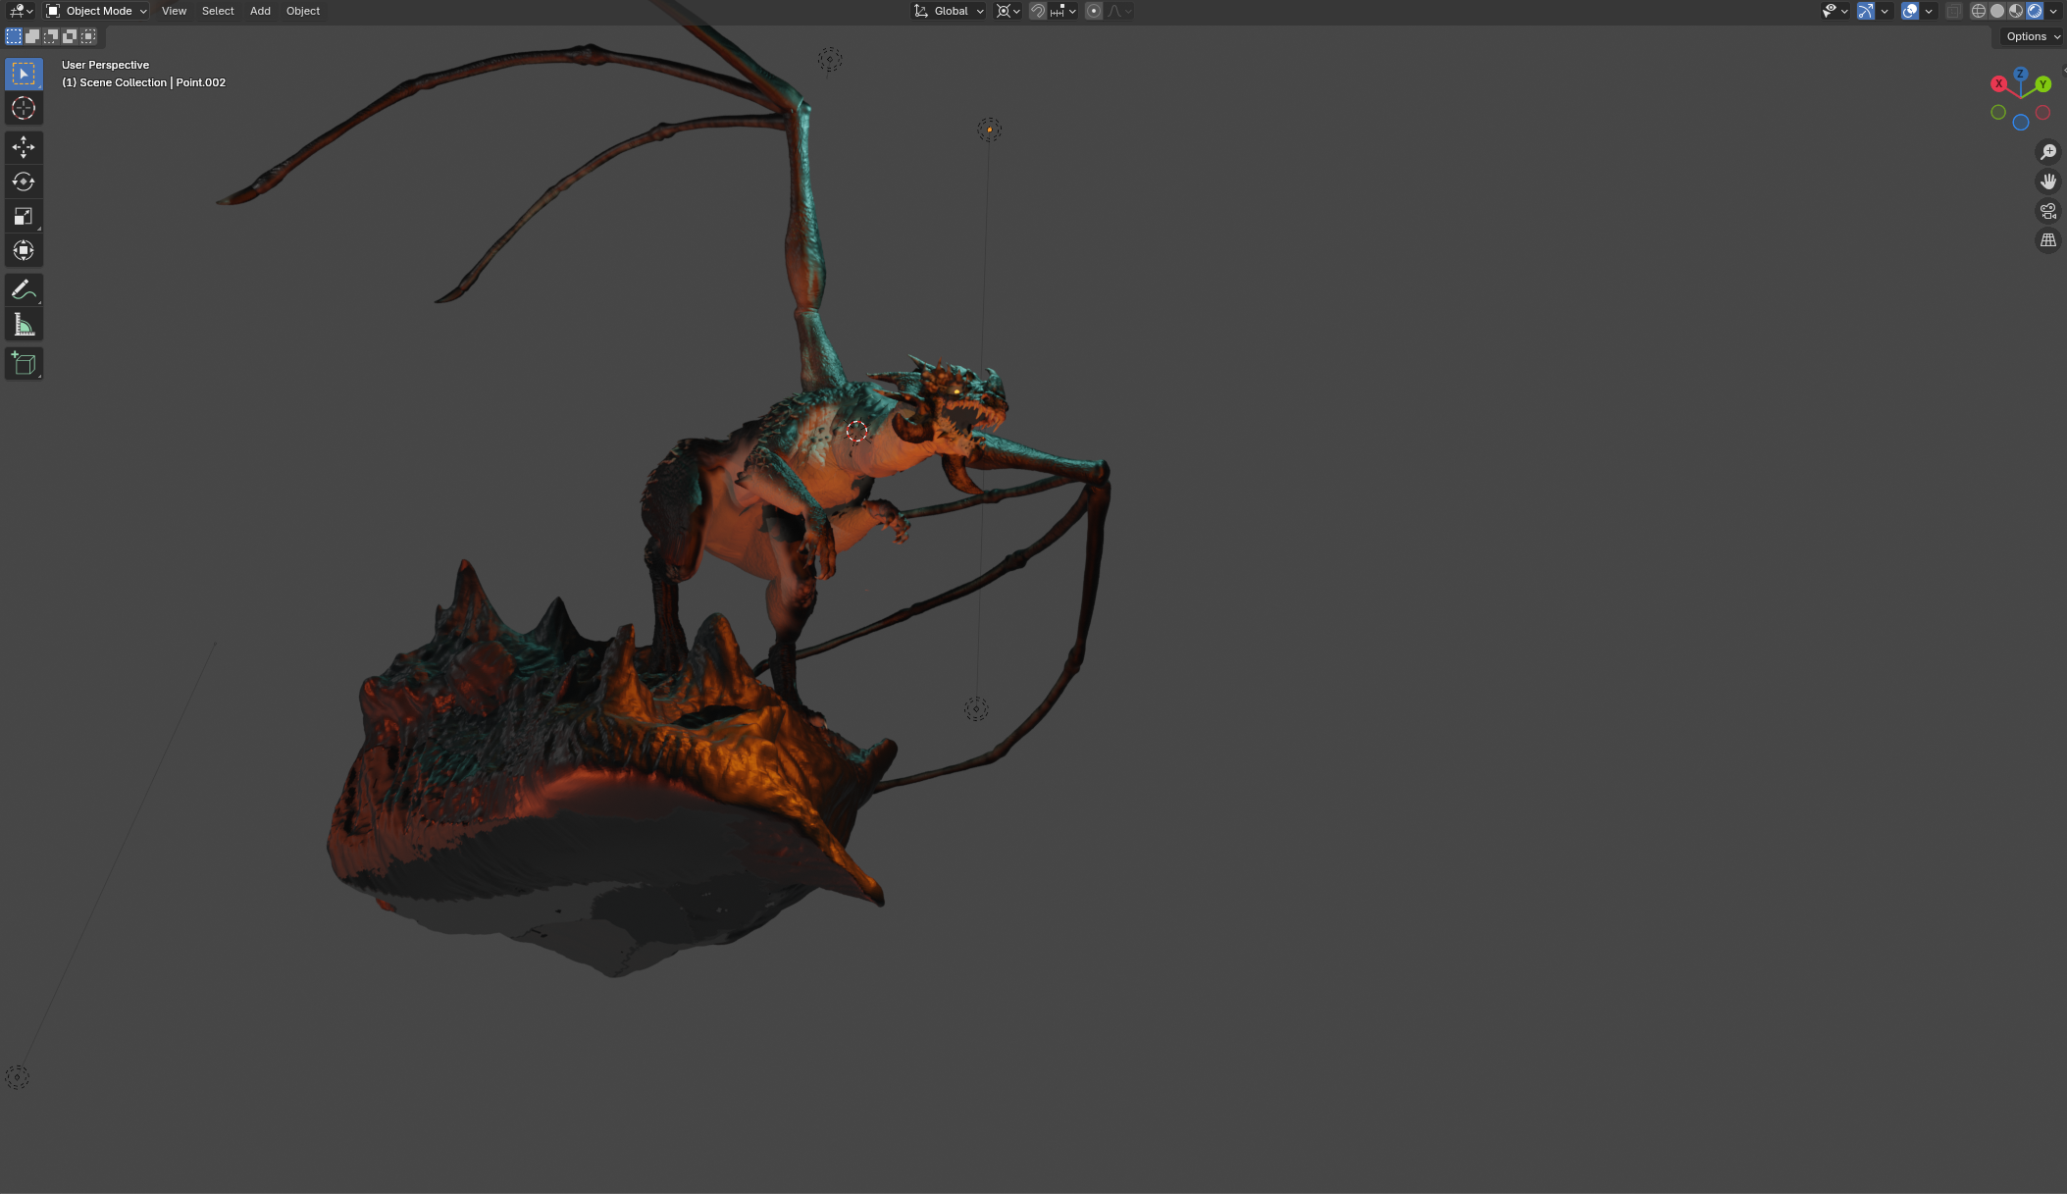Open the Add menu

point(260,11)
